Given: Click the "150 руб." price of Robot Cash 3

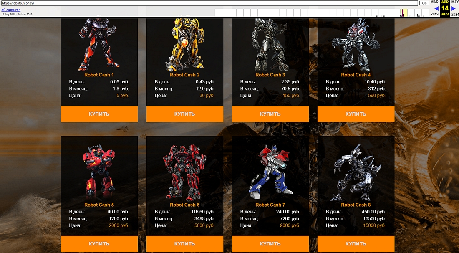Looking at the screenshot, I should 292,96.
